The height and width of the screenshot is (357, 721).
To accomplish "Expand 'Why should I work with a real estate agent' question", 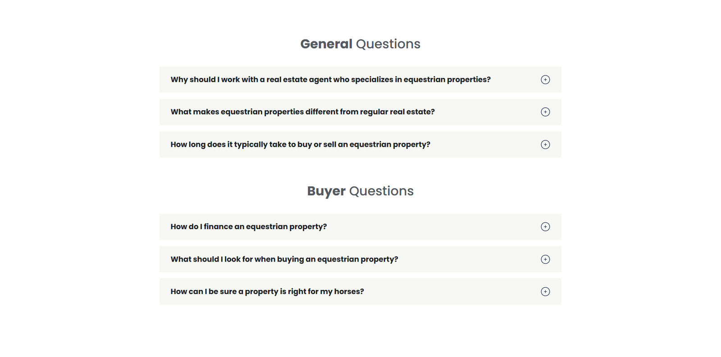I will point(330,80).
